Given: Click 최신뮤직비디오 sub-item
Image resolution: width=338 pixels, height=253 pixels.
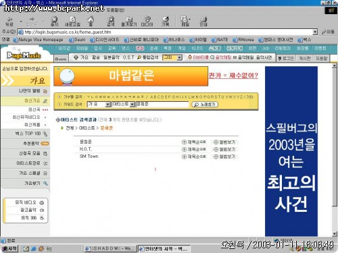Looking at the screenshot, I should click(26, 117).
